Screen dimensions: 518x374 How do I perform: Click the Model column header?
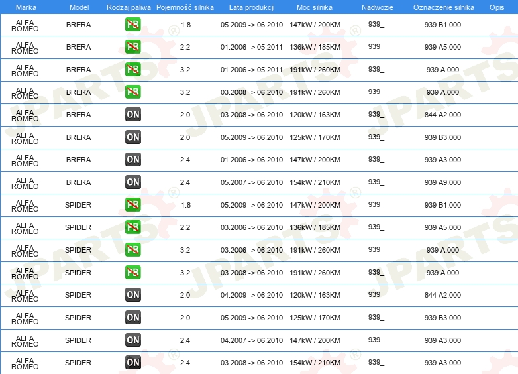[x=79, y=7]
